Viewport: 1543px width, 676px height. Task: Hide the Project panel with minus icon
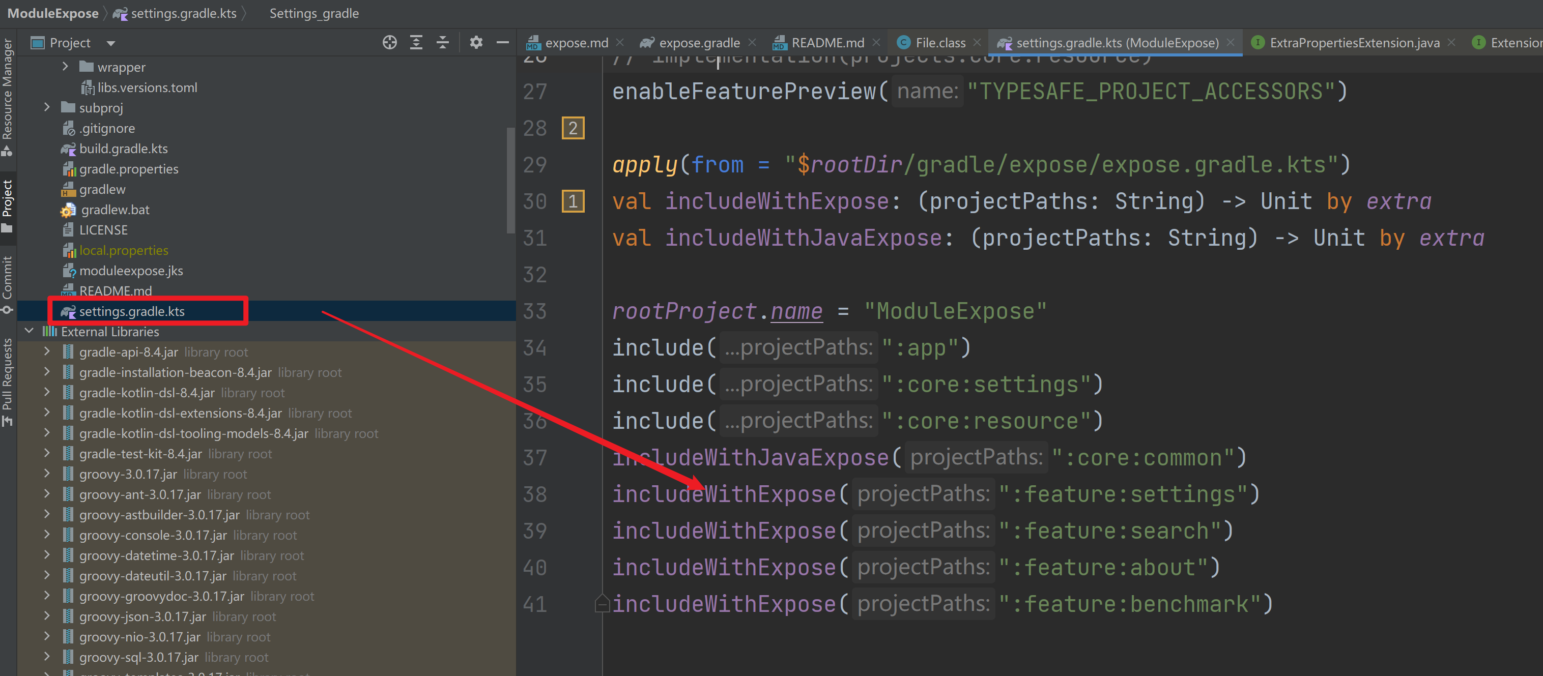pos(503,43)
